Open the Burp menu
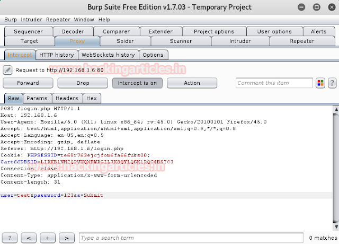 pyautogui.click(x=11, y=20)
